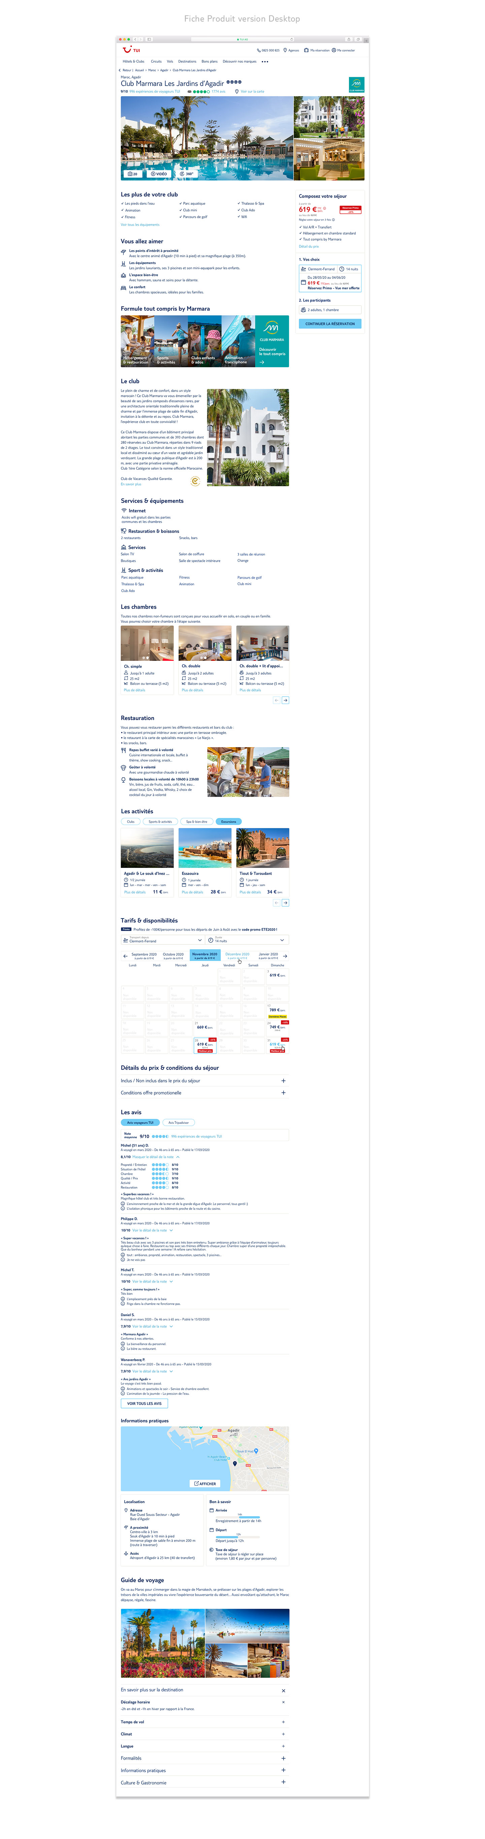Click the Voir sur la carte pin icon

pyautogui.click(x=237, y=91)
